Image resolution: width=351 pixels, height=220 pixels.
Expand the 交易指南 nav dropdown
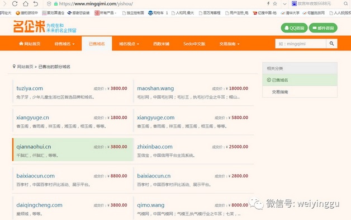[229, 44]
